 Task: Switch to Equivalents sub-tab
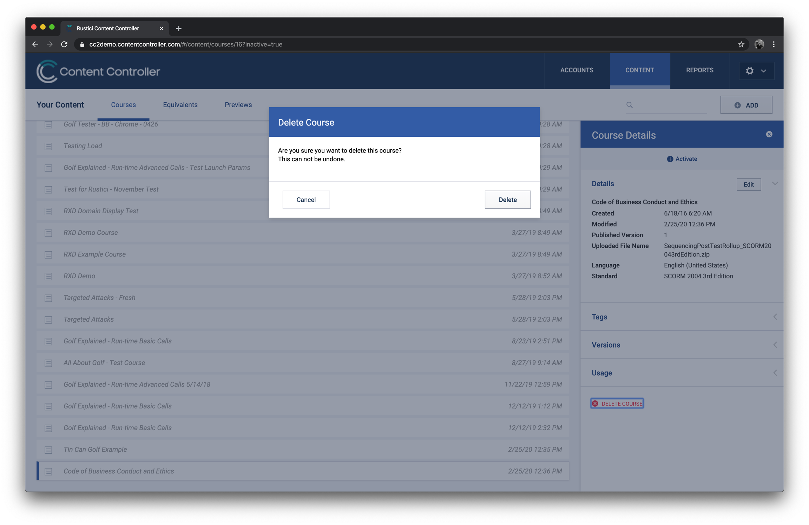[x=180, y=105]
